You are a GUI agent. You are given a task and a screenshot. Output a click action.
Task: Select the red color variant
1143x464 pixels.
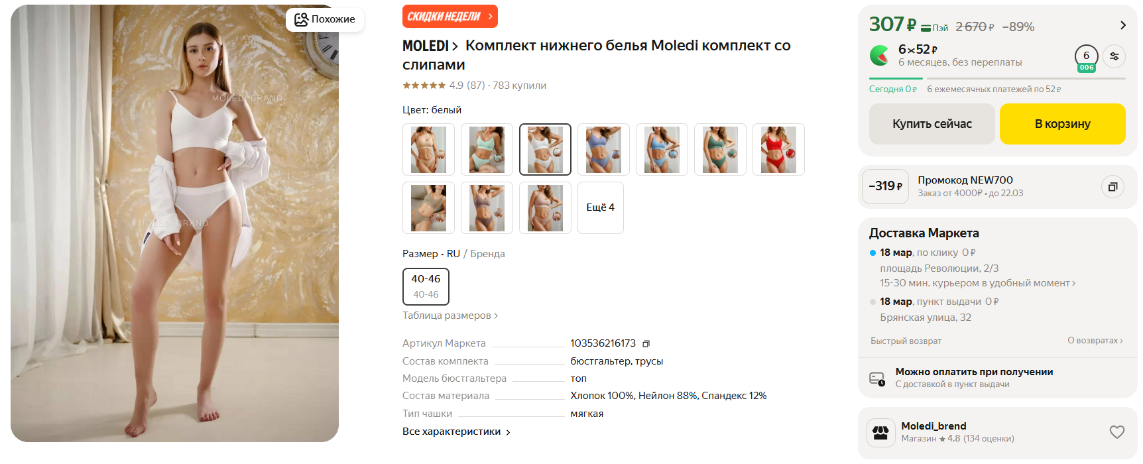coord(778,150)
